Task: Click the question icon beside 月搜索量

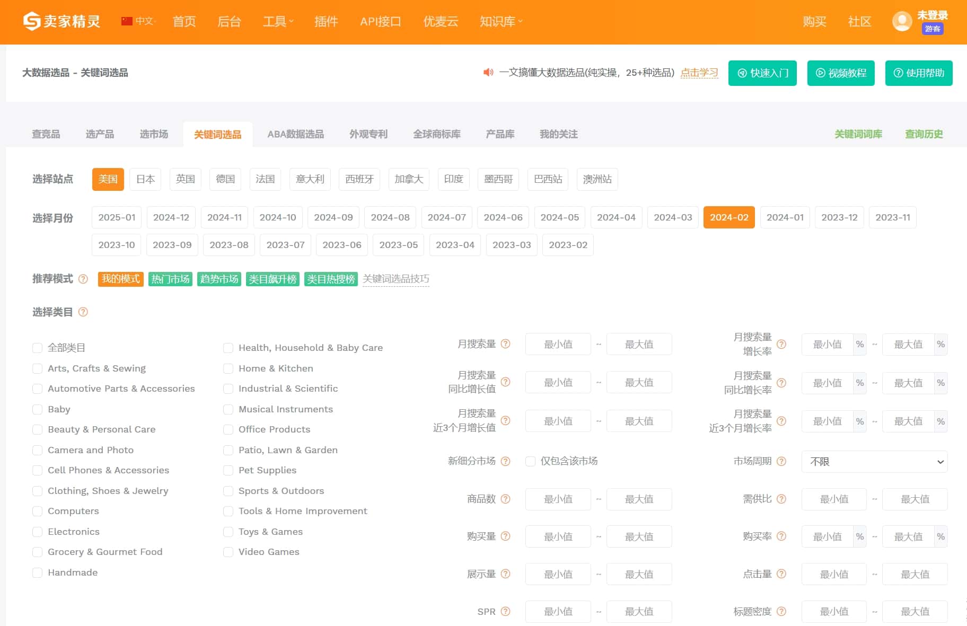Action: coord(506,344)
